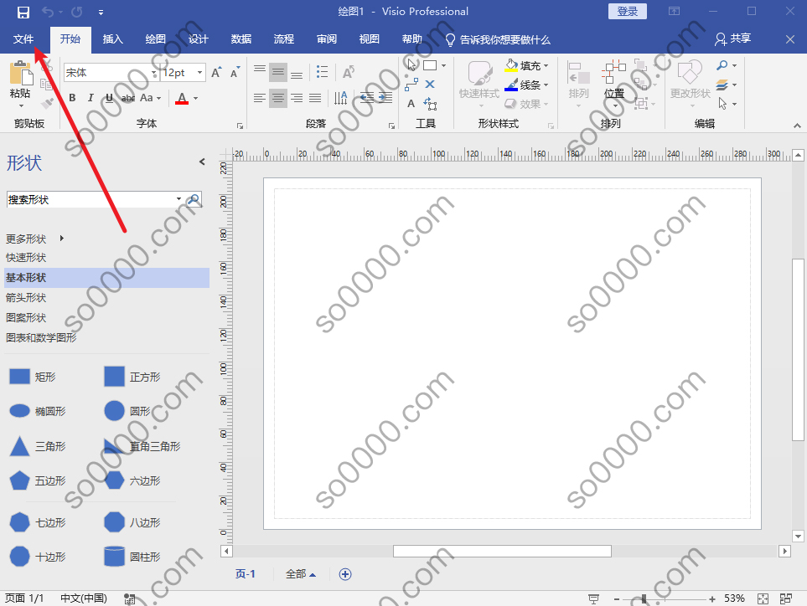Toggle align middle vertical alignment

point(278,71)
